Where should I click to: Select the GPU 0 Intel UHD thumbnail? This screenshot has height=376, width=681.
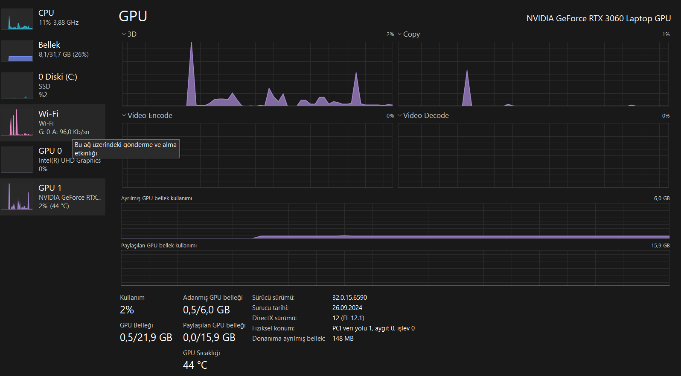[17, 160]
